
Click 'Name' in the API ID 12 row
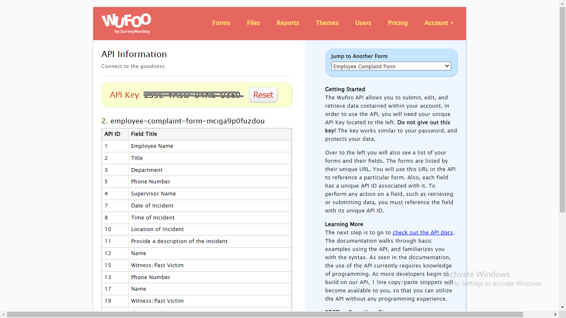coord(139,253)
